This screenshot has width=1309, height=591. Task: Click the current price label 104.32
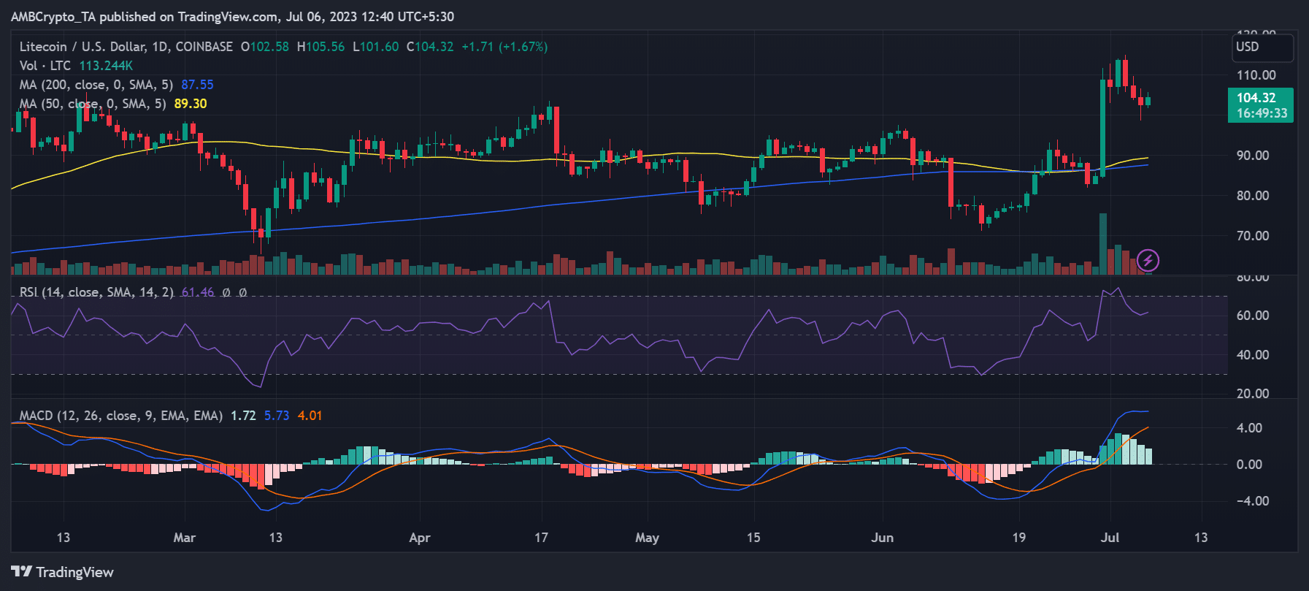(1256, 97)
